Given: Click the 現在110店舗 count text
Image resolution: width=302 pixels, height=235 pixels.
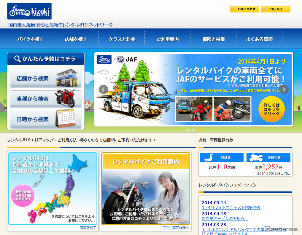Looking at the screenshot, I should (x=222, y=167).
